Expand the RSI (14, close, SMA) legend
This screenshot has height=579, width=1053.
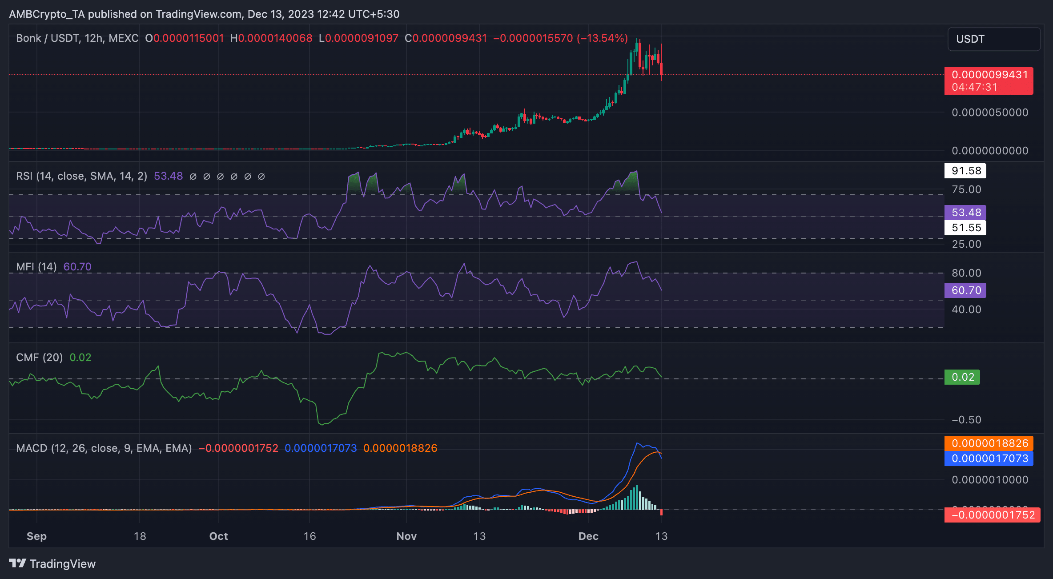pos(81,176)
